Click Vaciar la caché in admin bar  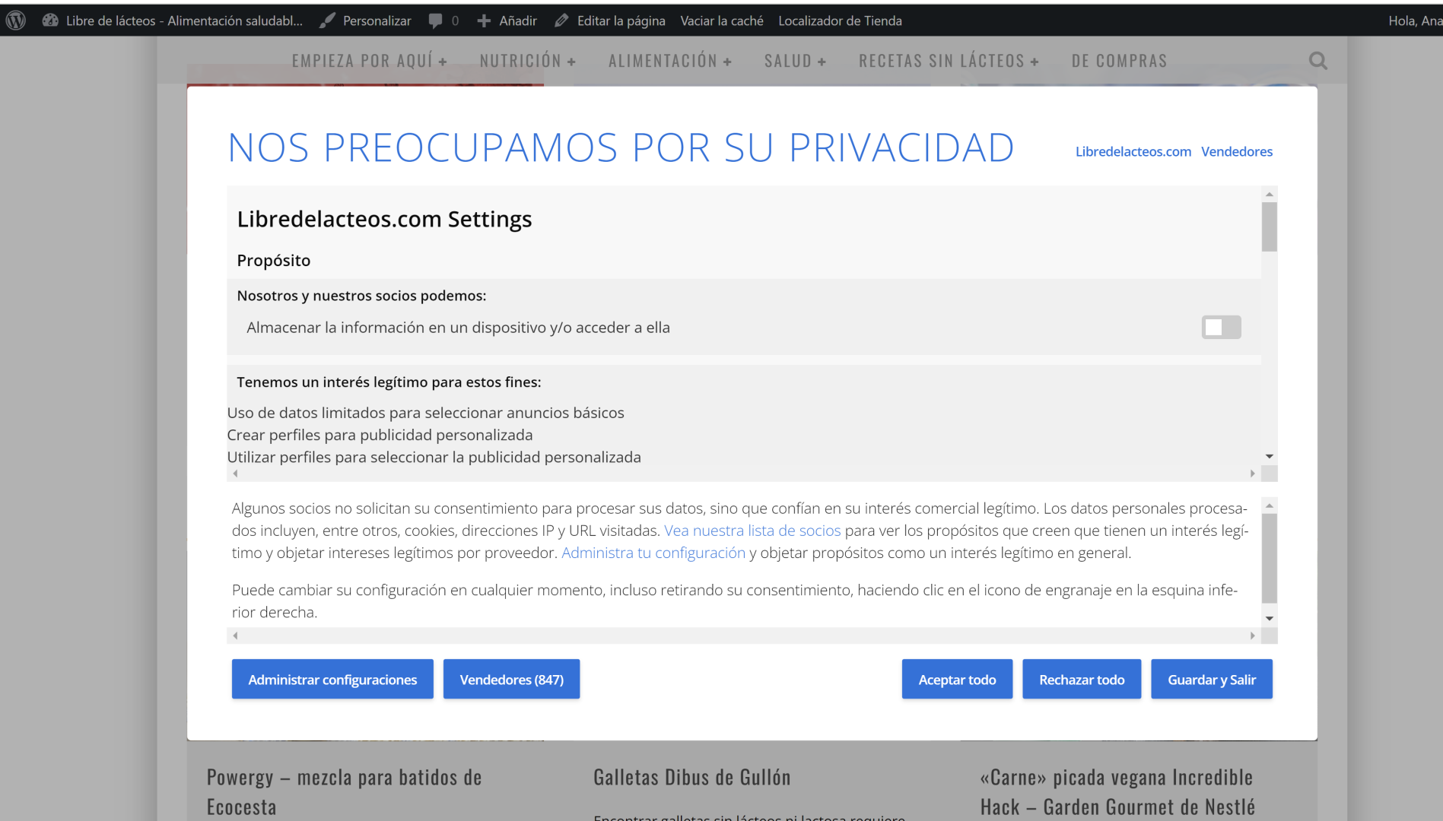pos(722,21)
